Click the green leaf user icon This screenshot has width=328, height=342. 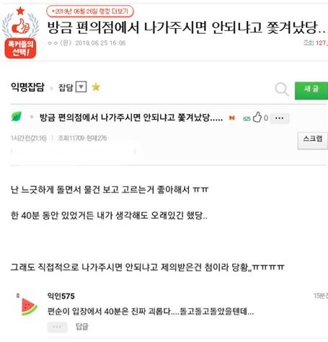click(x=17, y=117)
